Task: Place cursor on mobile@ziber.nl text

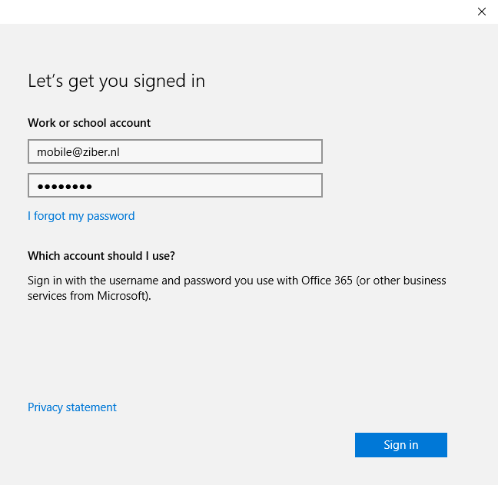Action: pos(78,152)
